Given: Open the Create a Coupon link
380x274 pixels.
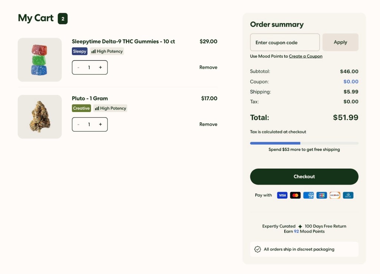Looking at the screenshot, I should point(306,56).
